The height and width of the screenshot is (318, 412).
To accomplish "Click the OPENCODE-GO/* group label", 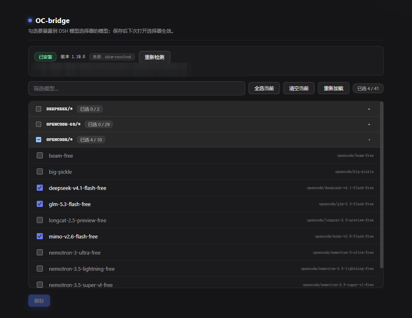I will pyautogui.click(x=63, y=124).
